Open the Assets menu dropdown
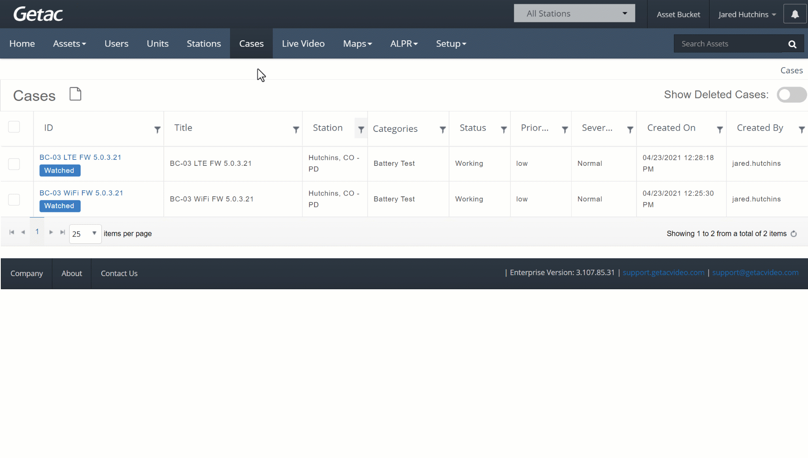The width and height of the screenshot is (808, 458). click(70, 44)
